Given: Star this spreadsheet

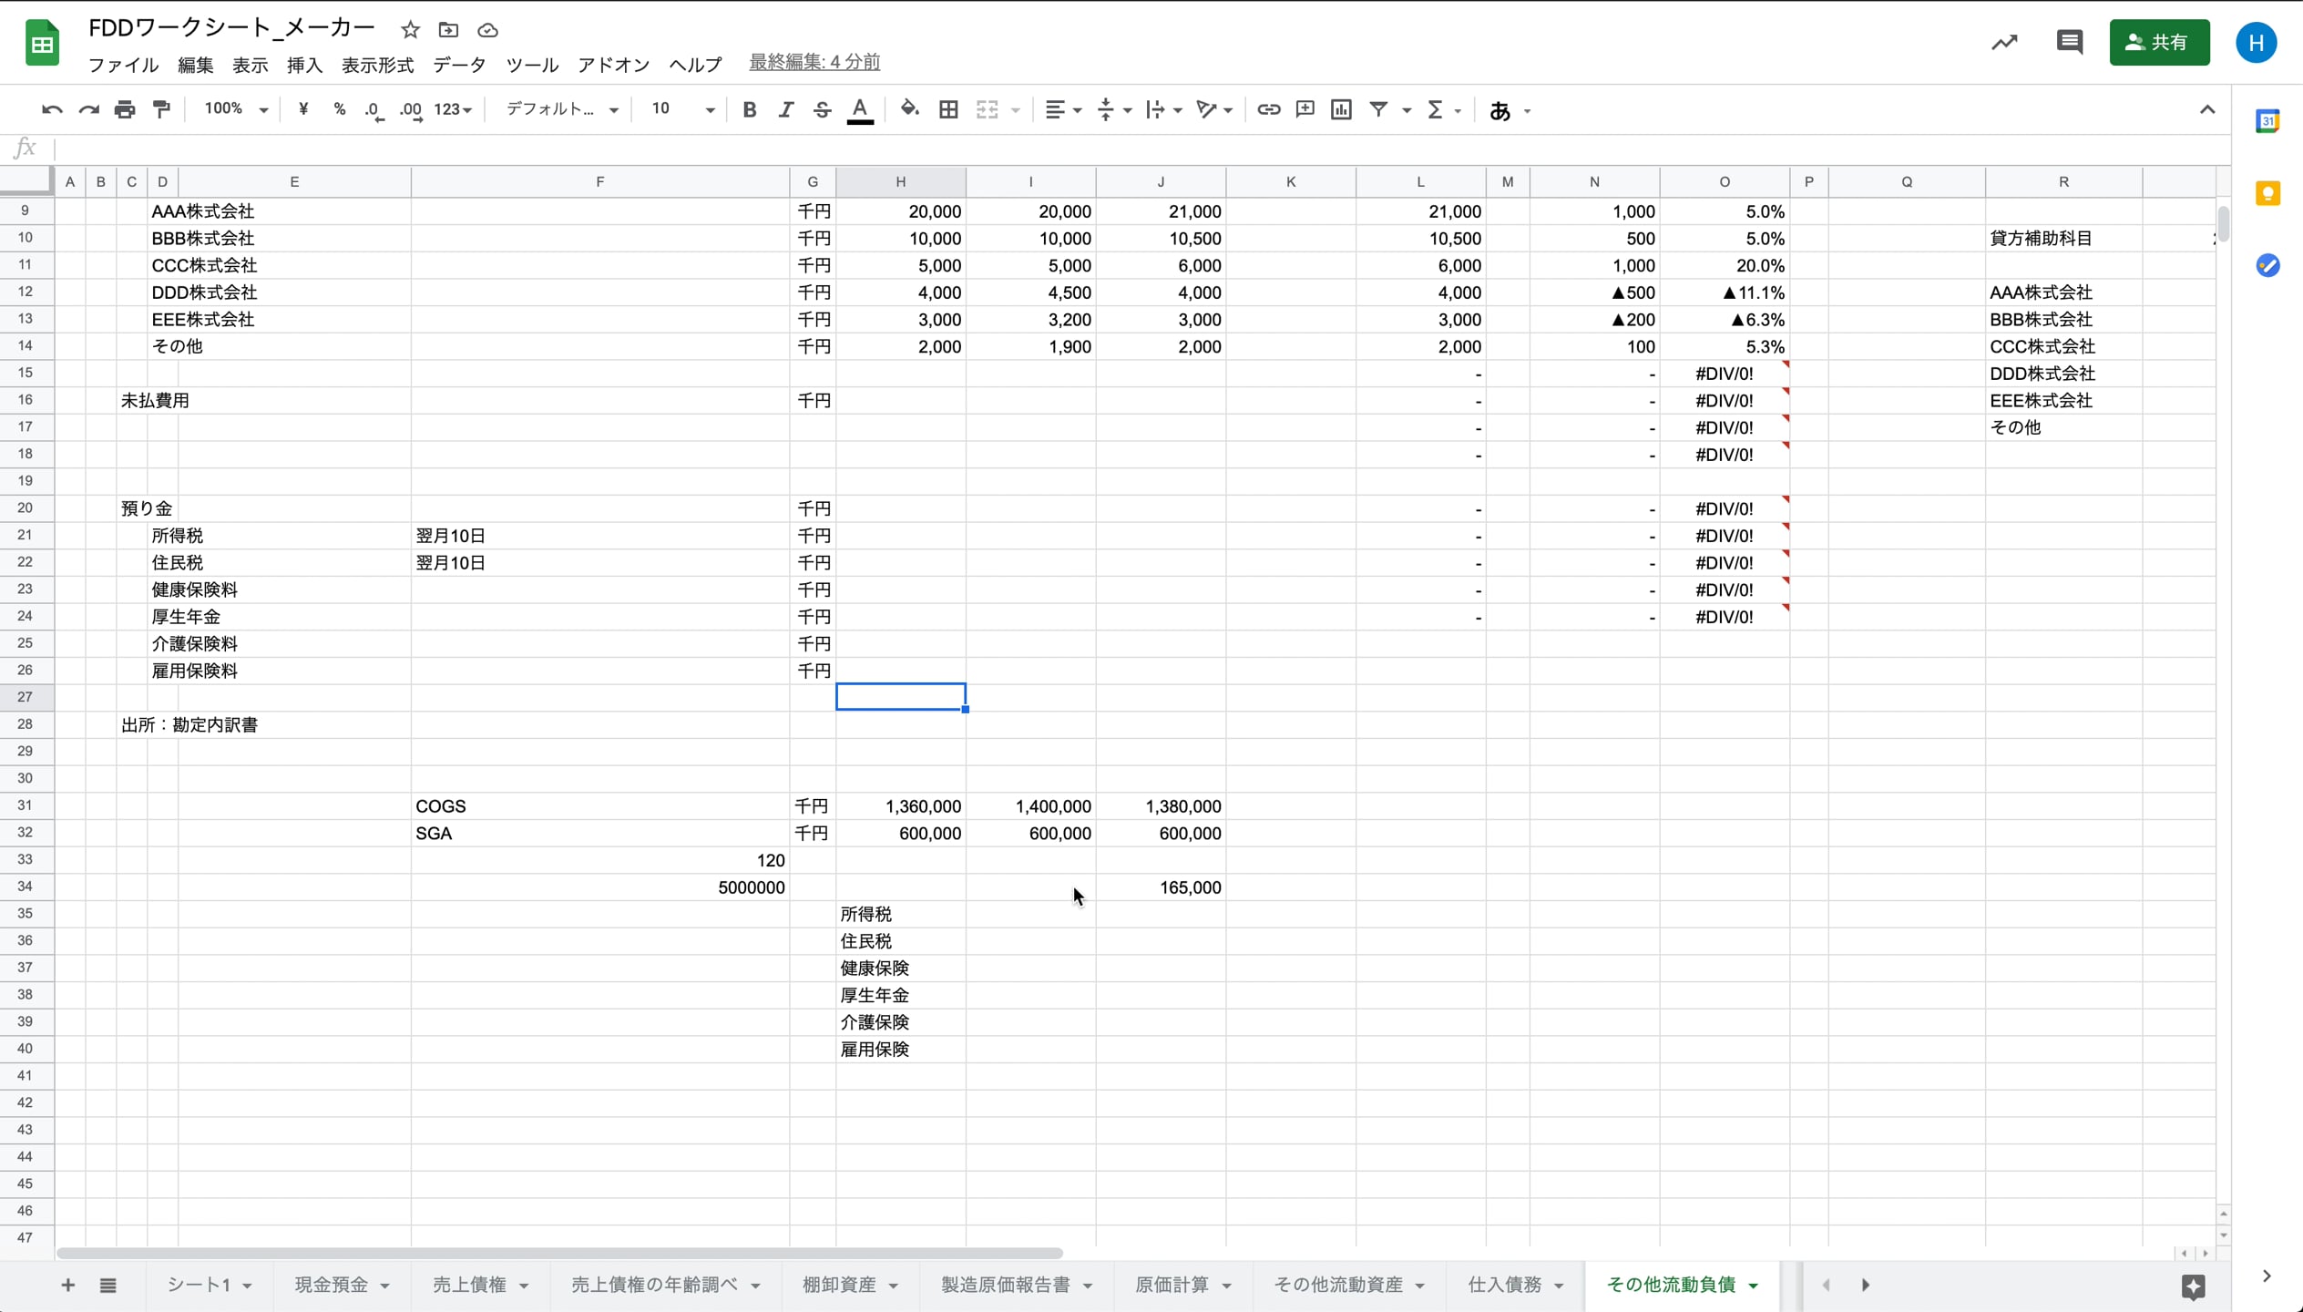Looking at the screenshot, I should [x=410, y=30].
